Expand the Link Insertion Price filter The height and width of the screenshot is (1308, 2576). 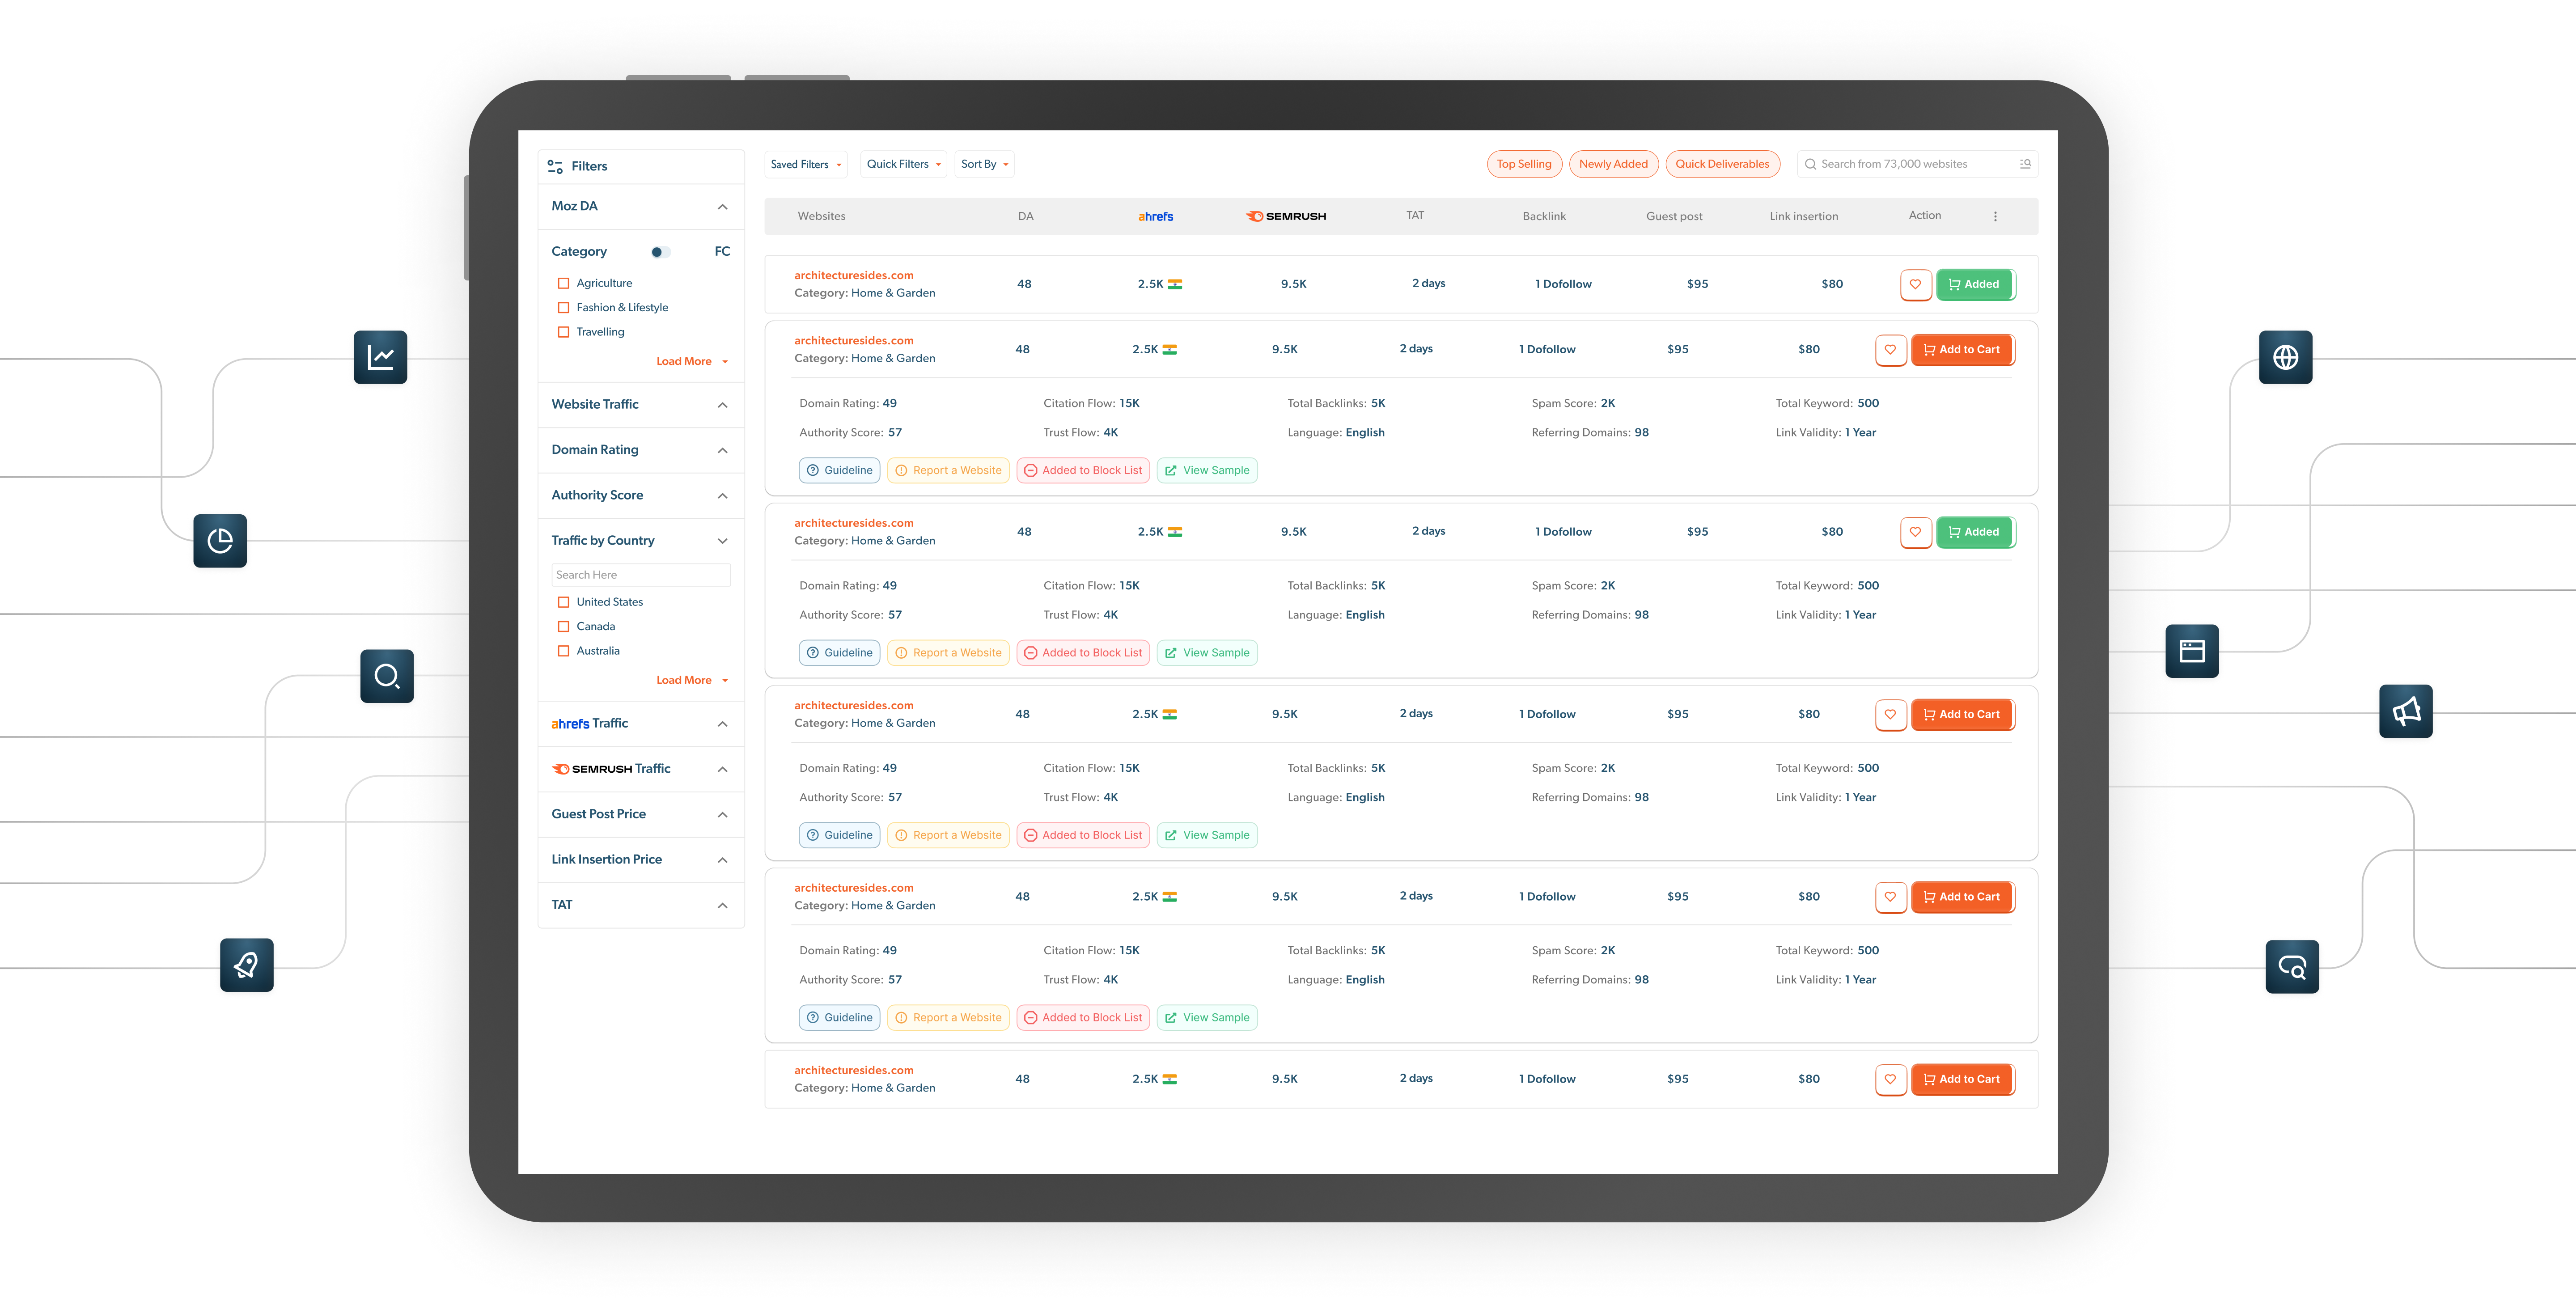click(722, 860)
